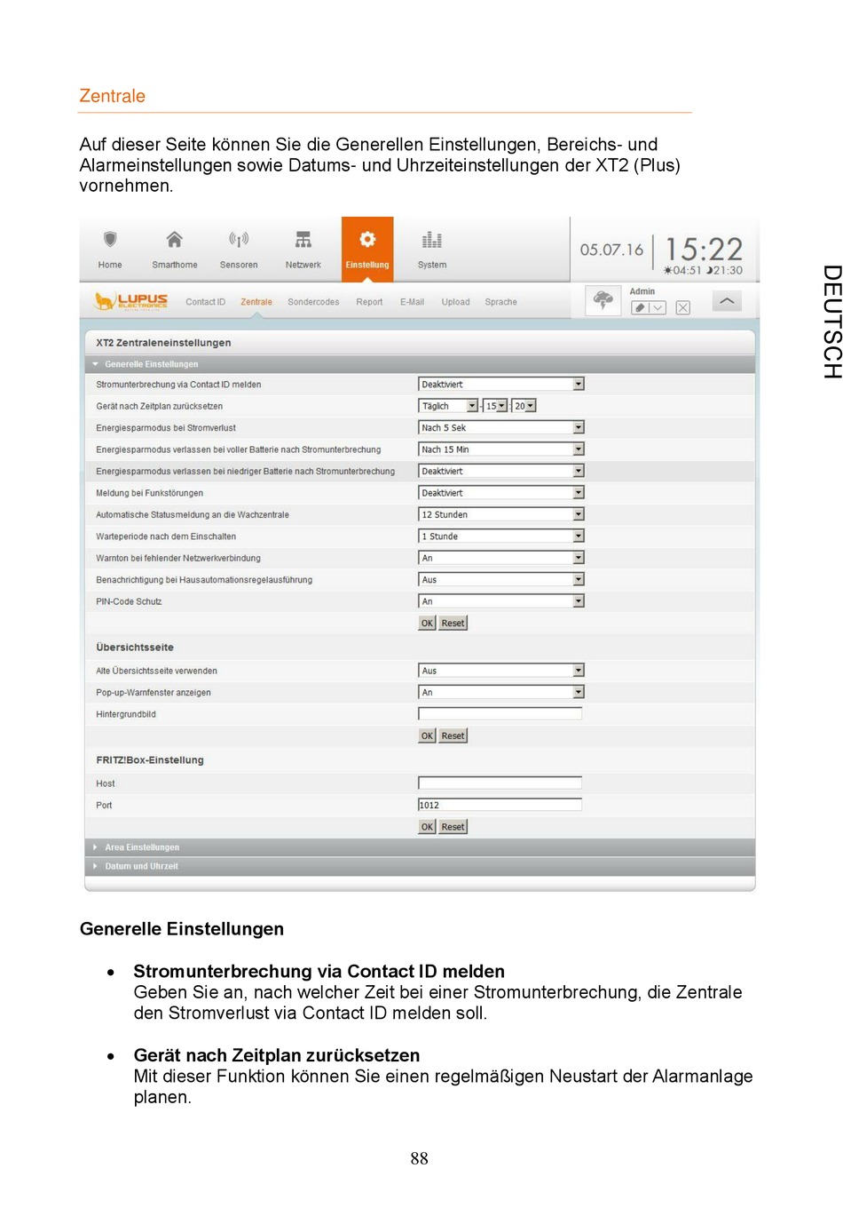This screenshot has width=843, height=1216.
Task: Click the Meldung bei Funkstörungen label
Action: pyautogui.click(x=149, y=493)
